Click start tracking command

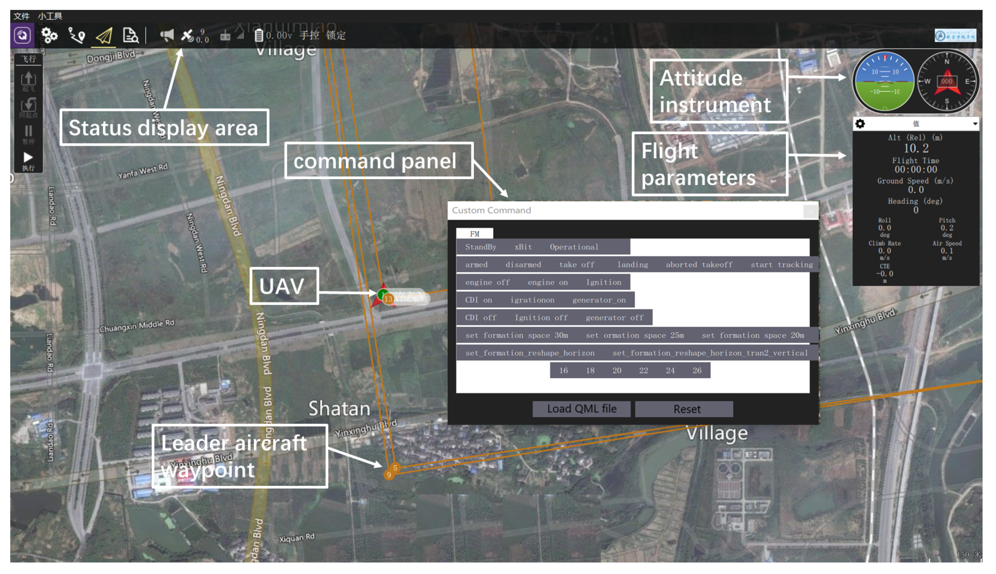[x=781, y=265]
